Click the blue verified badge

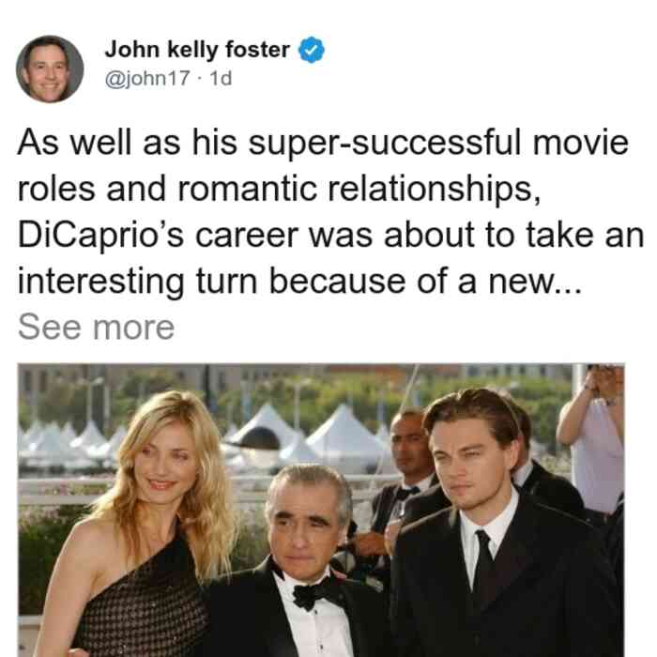(312, 50)
